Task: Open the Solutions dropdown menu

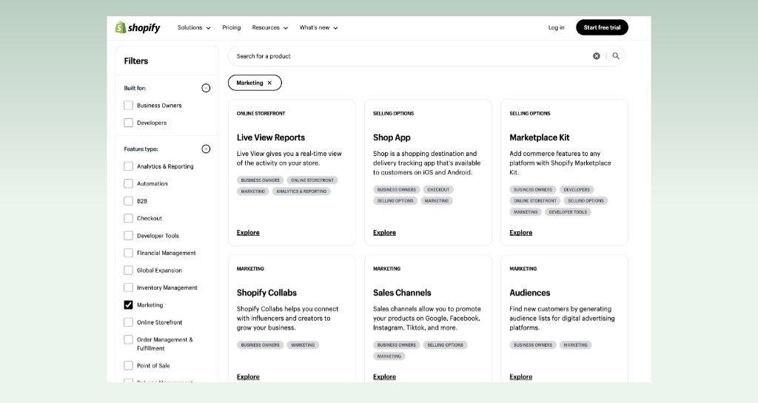Action: pyautogui.click(x=194, y=27)
